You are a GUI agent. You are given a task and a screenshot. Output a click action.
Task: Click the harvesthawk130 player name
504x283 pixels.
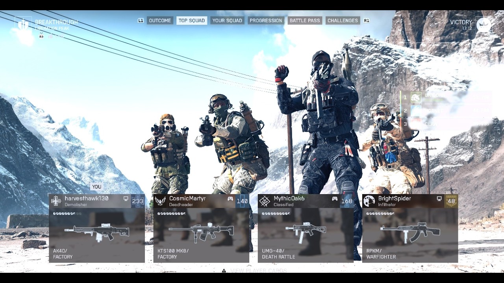pyautogui.click(x=87, y=198)
